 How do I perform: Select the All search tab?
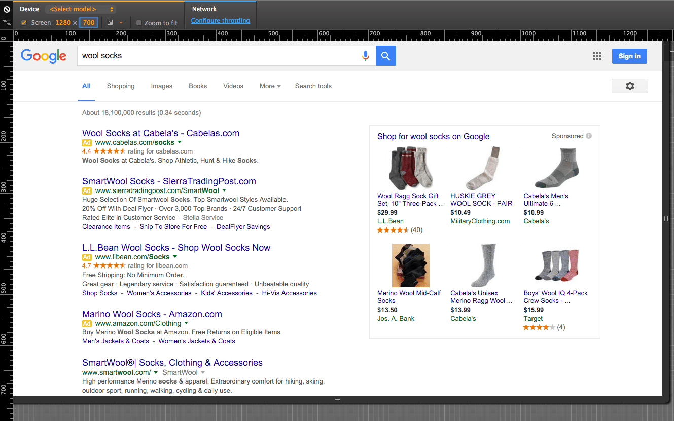coord(86,86)
